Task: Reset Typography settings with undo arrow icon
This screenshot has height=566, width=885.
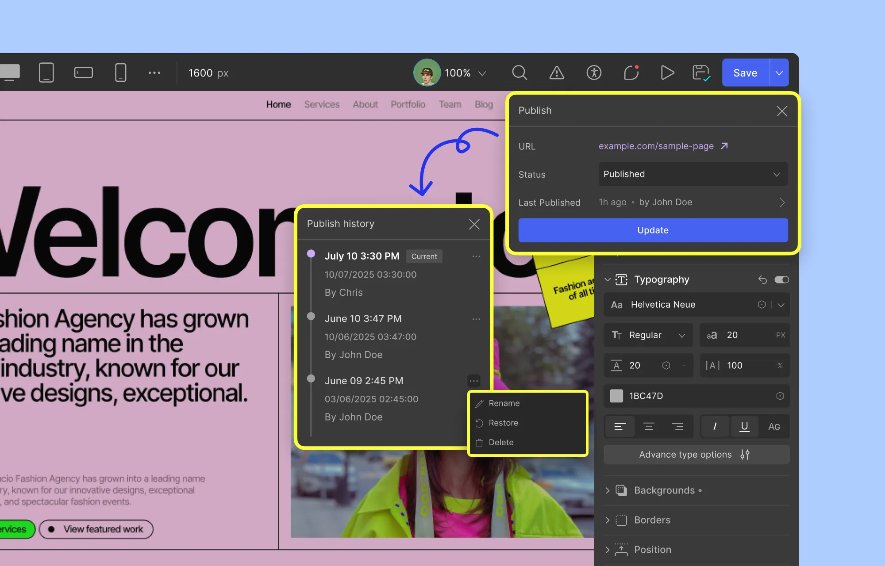Action: [x=762, y=279]
